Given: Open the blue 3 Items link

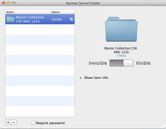Looking at the screenshot, I should 121,56.
